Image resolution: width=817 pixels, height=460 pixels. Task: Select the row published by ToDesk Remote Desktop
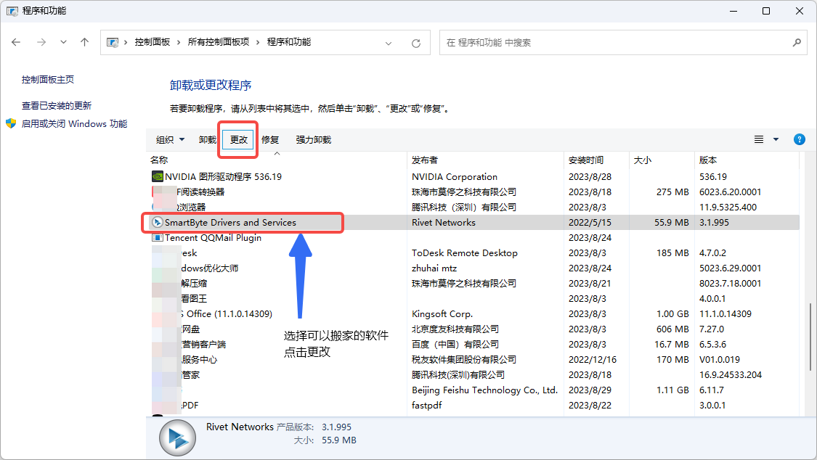(473, 253)
